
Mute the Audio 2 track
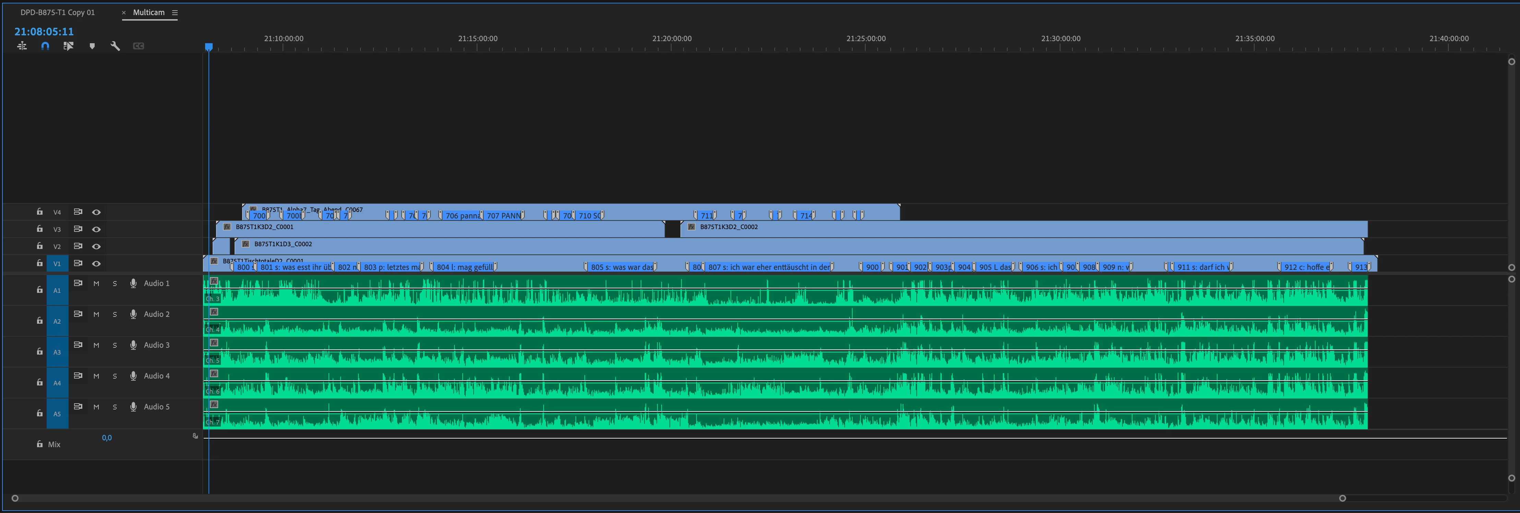coord(96,314)
